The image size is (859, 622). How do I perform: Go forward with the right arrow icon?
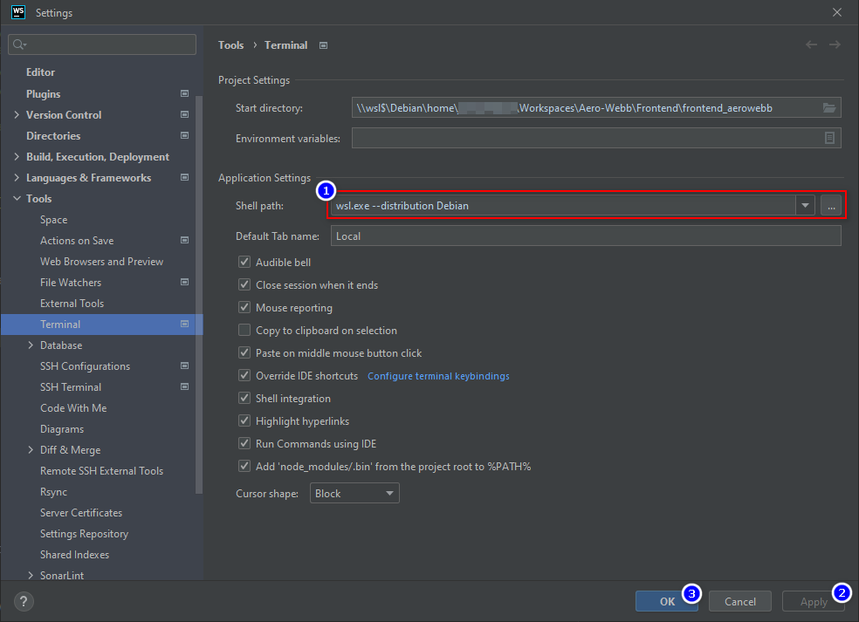835,44
